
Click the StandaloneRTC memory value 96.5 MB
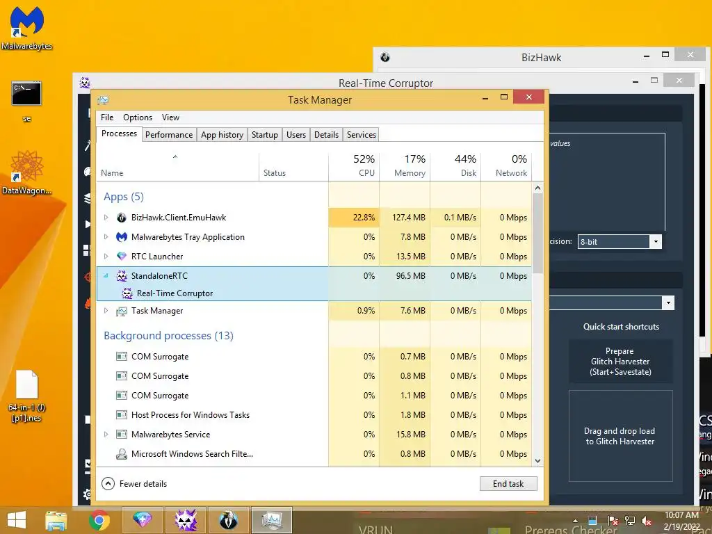pos(405,275)
